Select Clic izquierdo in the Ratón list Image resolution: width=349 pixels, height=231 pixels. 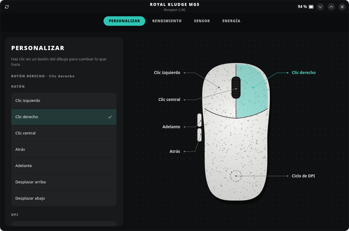(x=64, y=101)
